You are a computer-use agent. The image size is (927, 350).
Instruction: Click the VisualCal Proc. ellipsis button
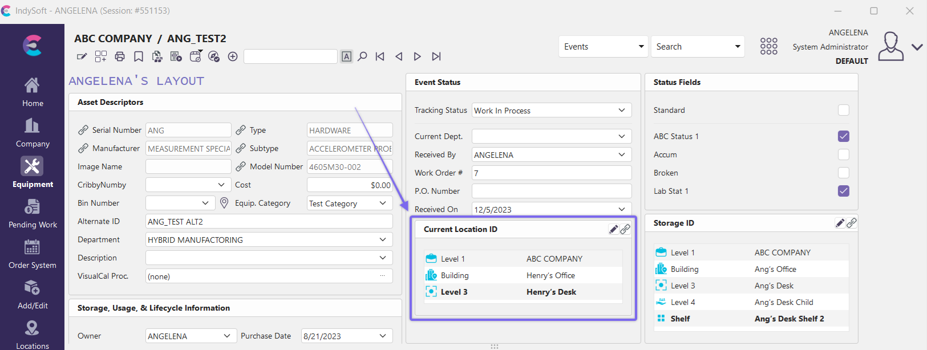383,276
